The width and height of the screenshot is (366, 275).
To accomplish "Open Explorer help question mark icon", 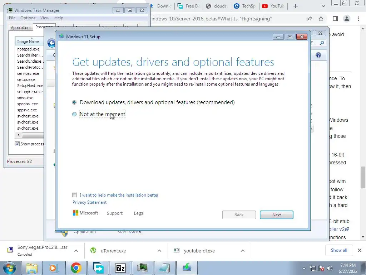I will pos(318,55).
